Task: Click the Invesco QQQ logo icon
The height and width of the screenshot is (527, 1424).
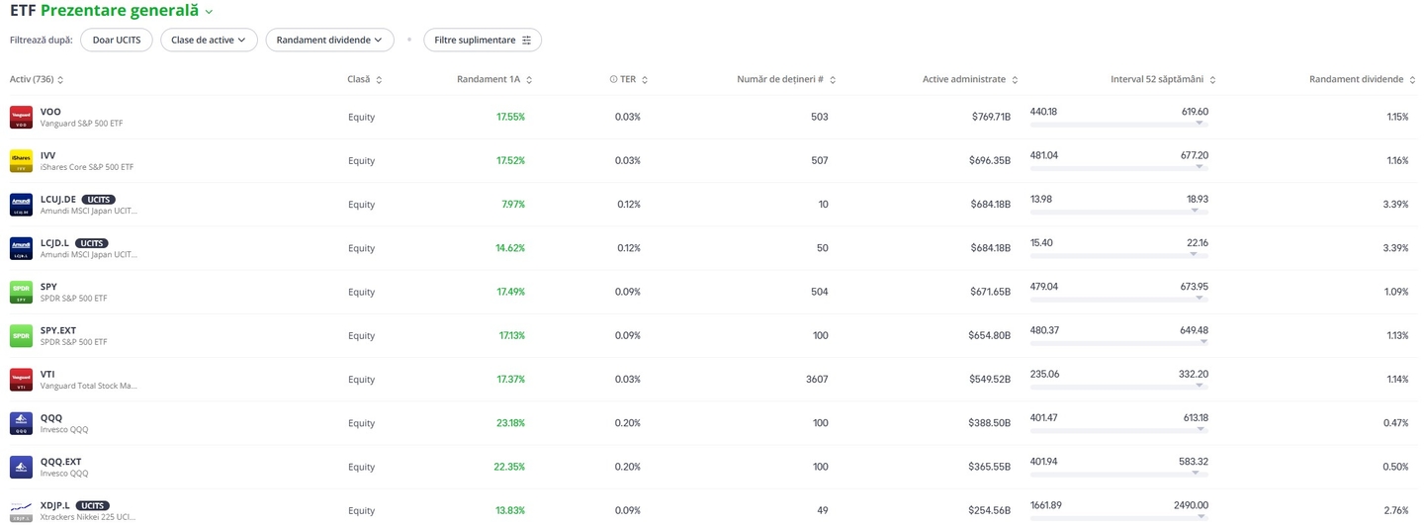Action: pos(21,423)
